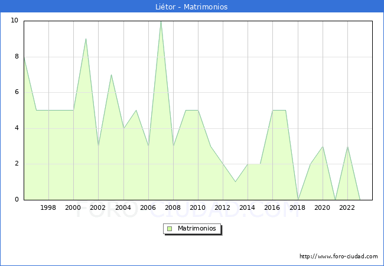The height and width of the screenshot is (266, 384).
Task: Click the y-axis value 2
Action: click(x=17, y=163)
